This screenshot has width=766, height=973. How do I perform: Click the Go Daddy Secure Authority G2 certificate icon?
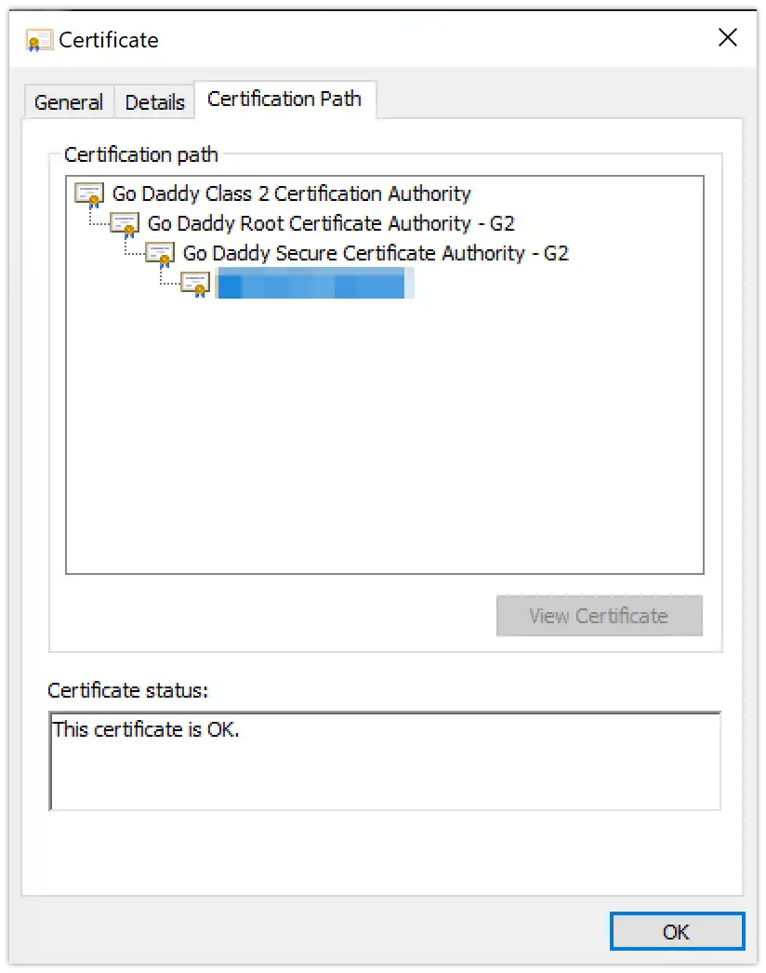[159, 253]
